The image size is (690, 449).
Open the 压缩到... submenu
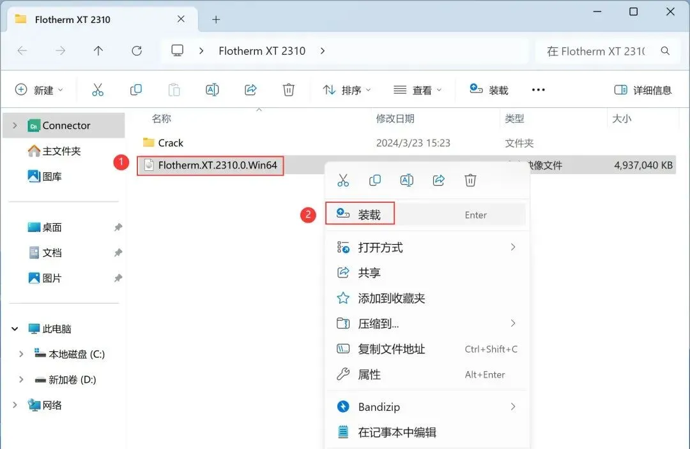point(425,324)
